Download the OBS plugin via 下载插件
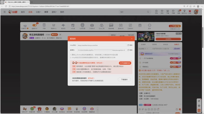 124,80
